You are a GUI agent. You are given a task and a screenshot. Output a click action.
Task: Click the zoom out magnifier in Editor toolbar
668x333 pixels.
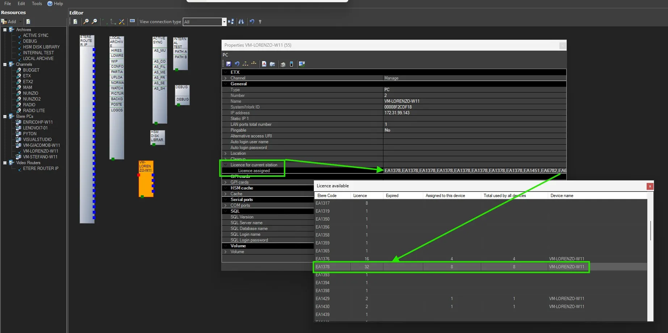coord(94,22)
